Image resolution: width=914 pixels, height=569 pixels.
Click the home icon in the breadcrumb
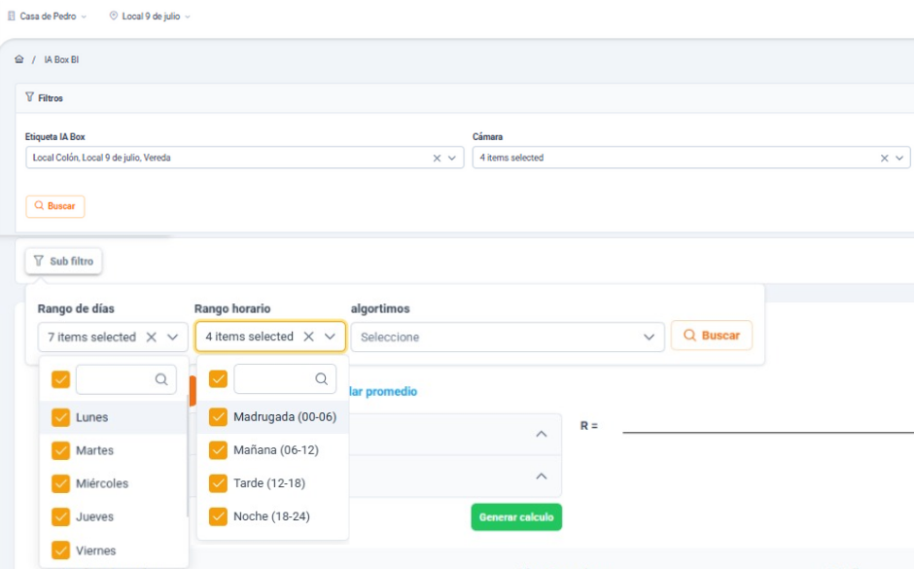tap(18, 59)
